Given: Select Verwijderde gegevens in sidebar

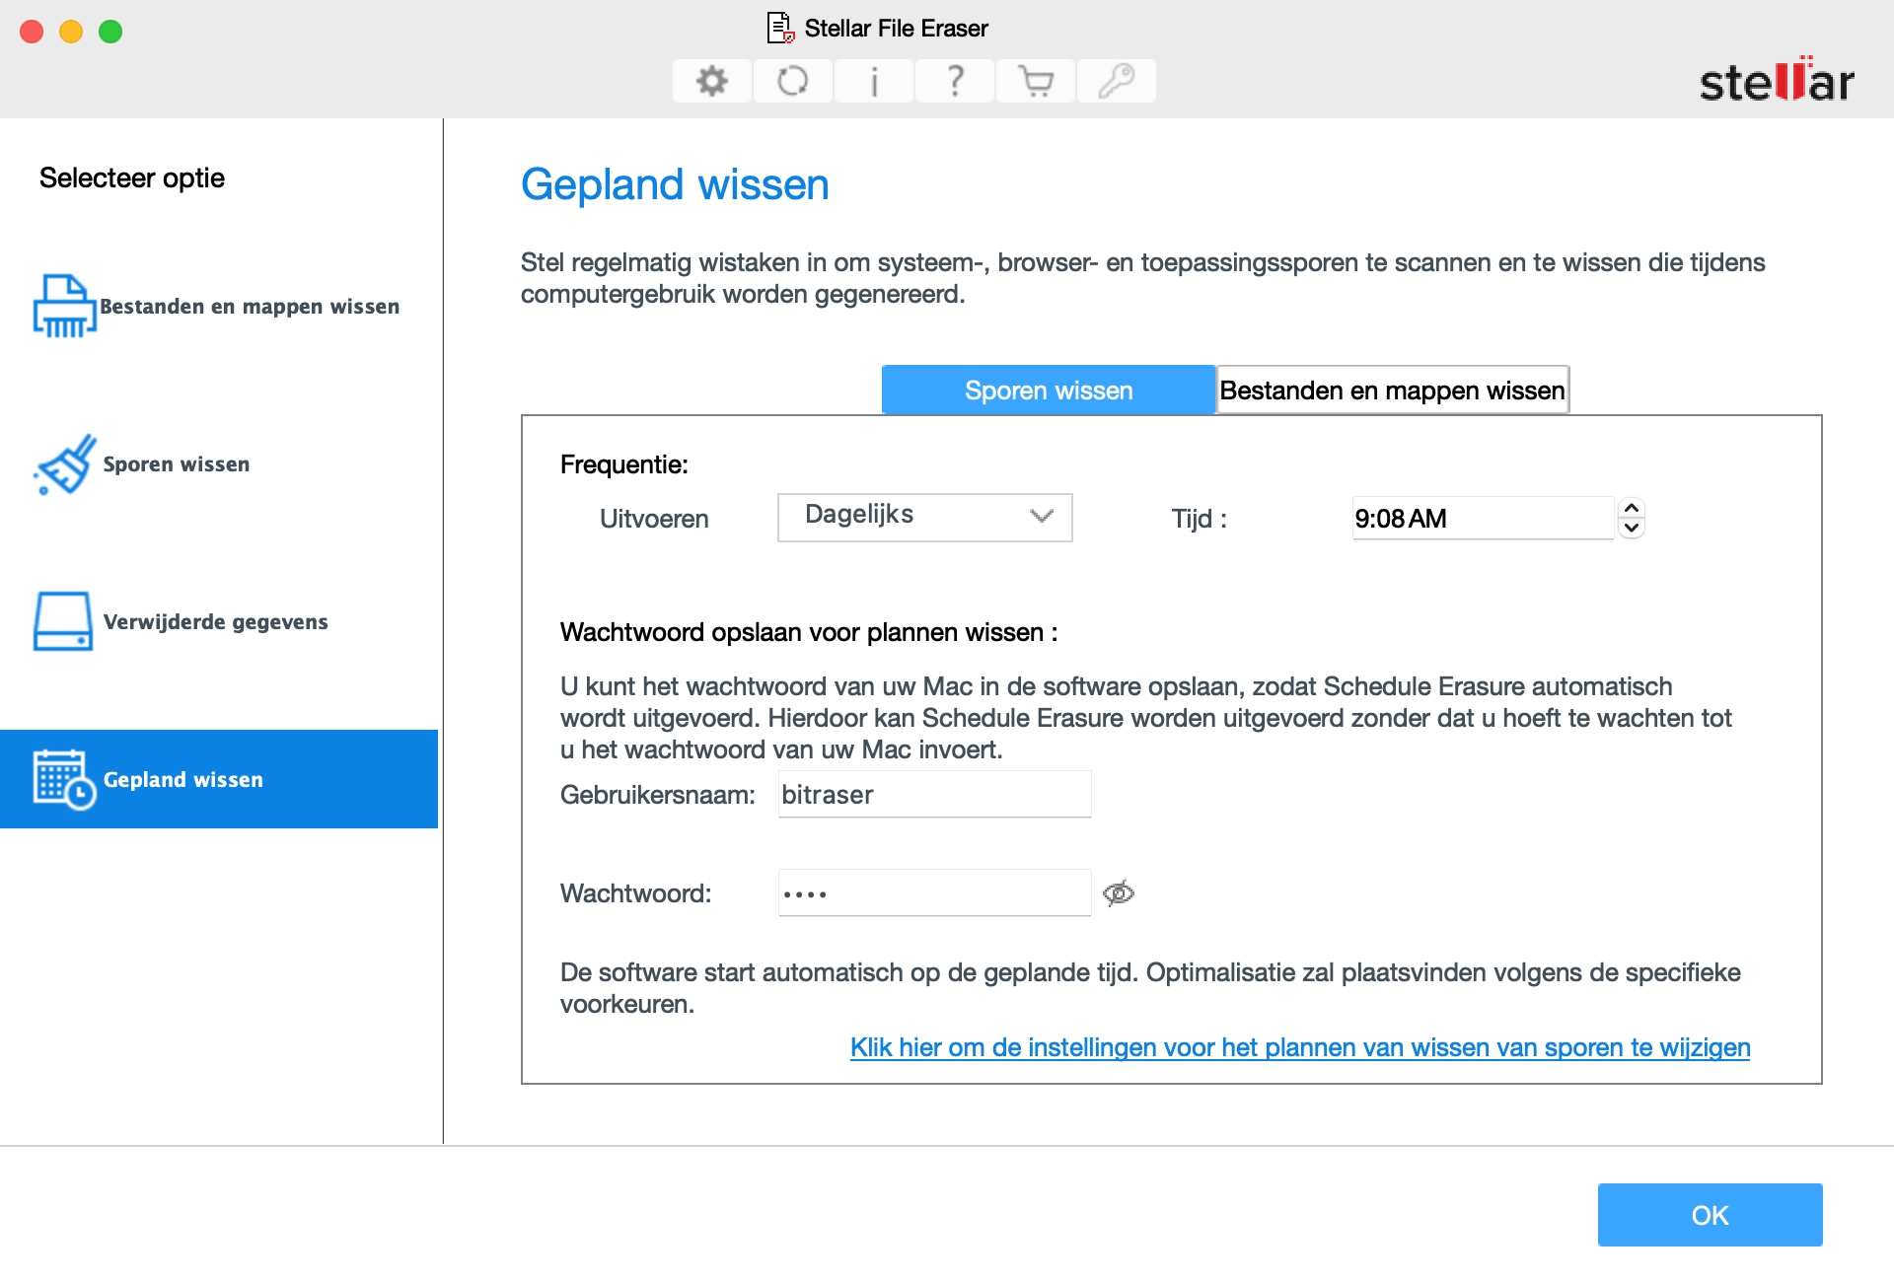Looking at the screenshot, I should coord(219,621).
